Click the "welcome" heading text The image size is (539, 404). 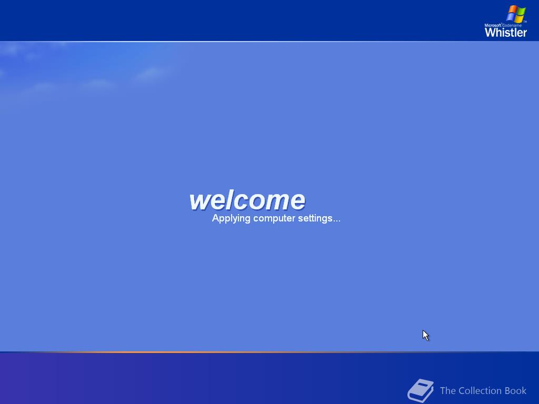click(247, 200)
